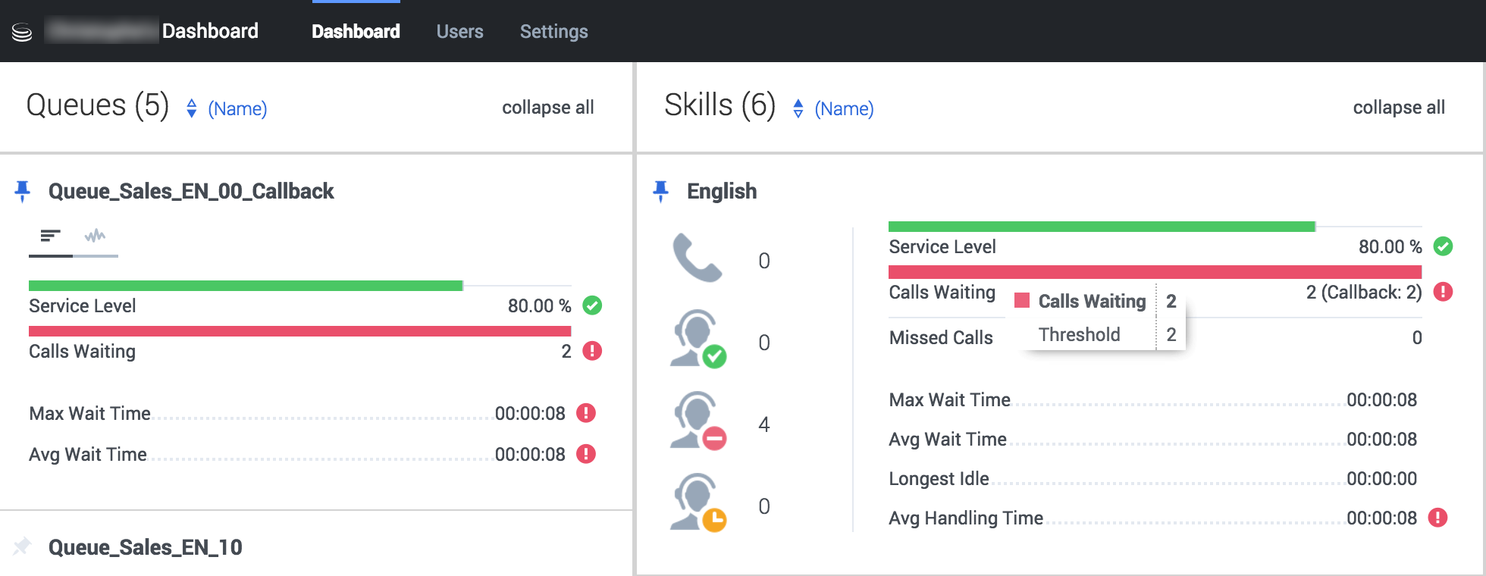
Task: Click the available agents headset icon
Action: click(698, 340)
